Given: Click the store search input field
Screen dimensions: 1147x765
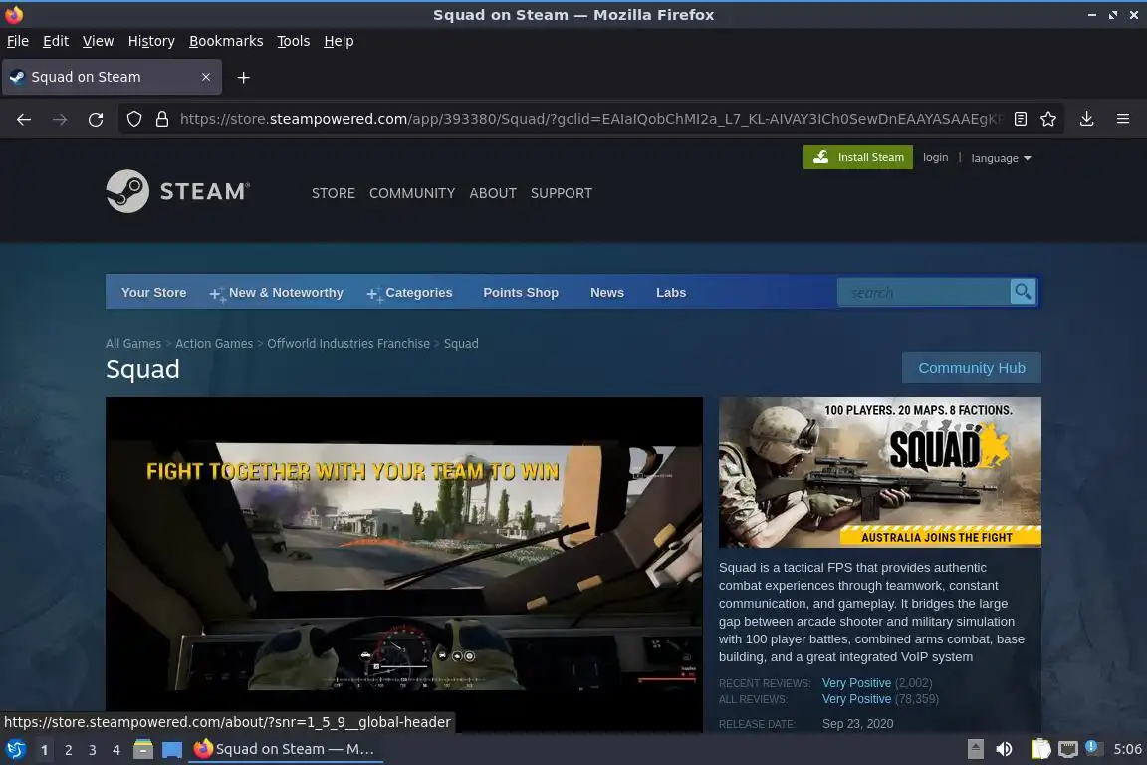Looking at the screenshot, I should pos(924,292).
